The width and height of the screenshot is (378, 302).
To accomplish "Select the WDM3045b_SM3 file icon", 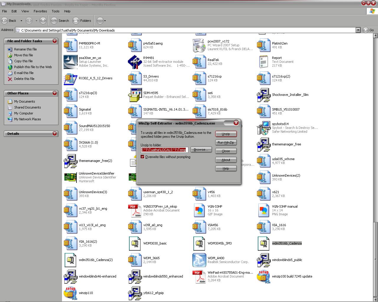I will 199,243.
